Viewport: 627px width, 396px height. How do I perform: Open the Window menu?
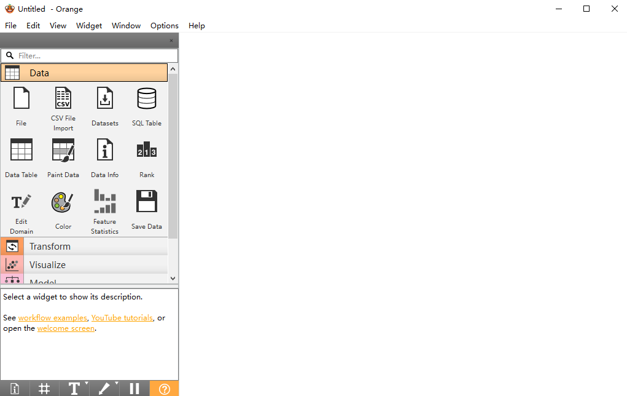(126, 26)
